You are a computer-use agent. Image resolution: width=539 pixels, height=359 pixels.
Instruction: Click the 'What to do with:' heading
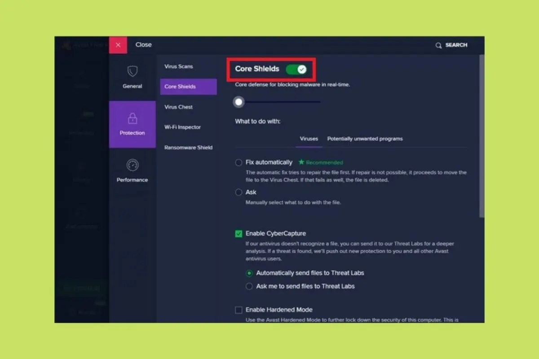pyautogui.click(x=257, y=121)
